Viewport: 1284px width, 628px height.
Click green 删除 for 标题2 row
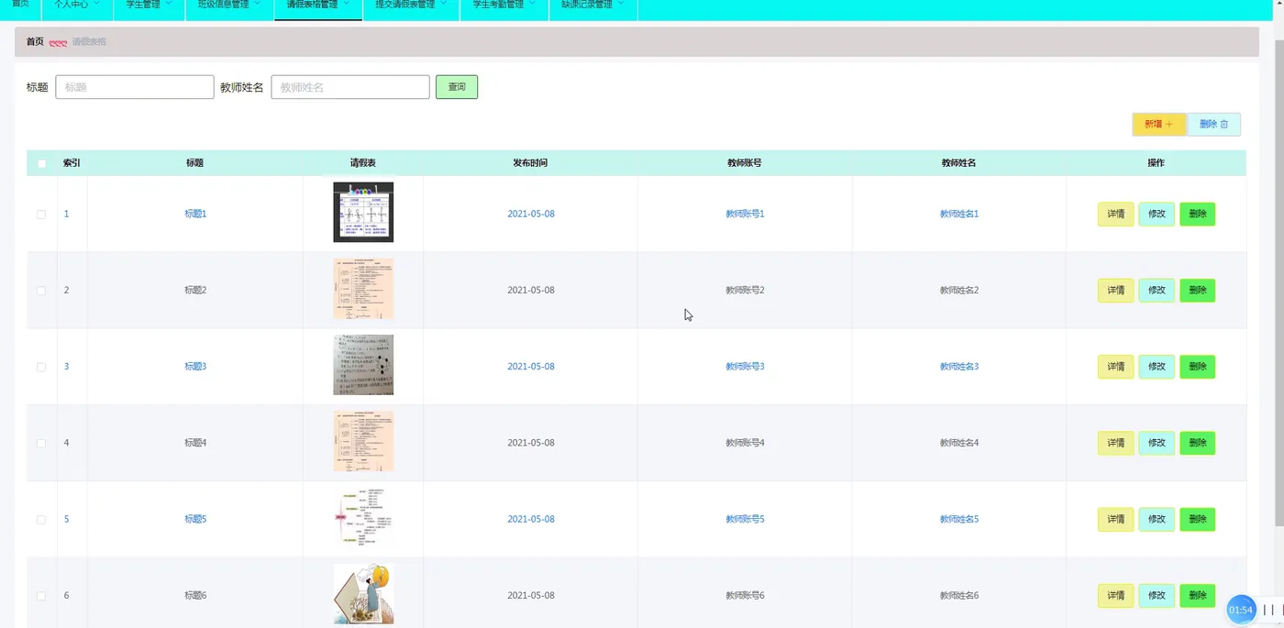(1198, 291)
